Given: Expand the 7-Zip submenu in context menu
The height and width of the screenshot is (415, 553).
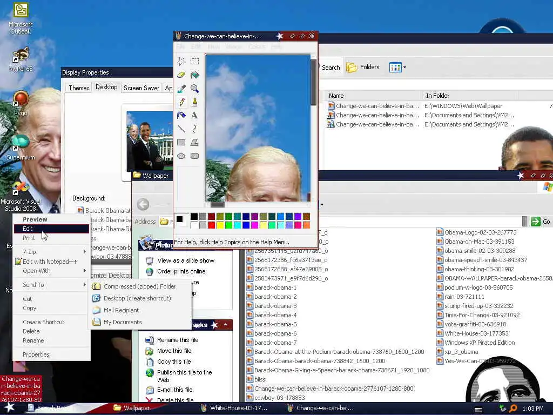Looking at the screenshot, I should (x=51, y=252).
